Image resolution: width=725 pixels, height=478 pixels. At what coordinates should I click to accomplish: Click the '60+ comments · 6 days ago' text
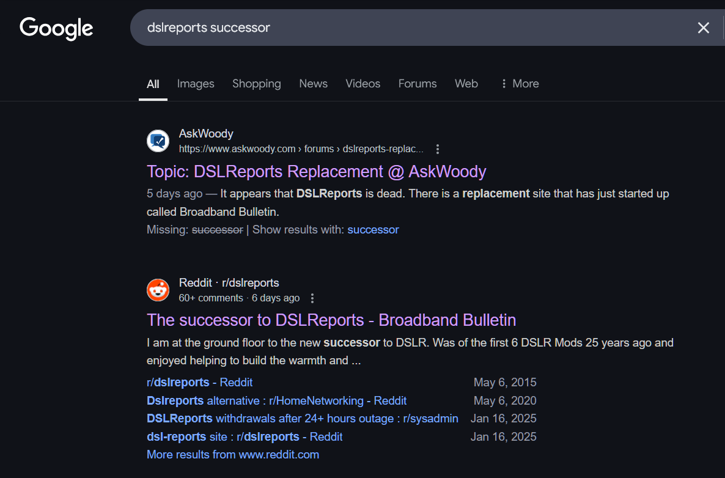click(x=239, y=298)
